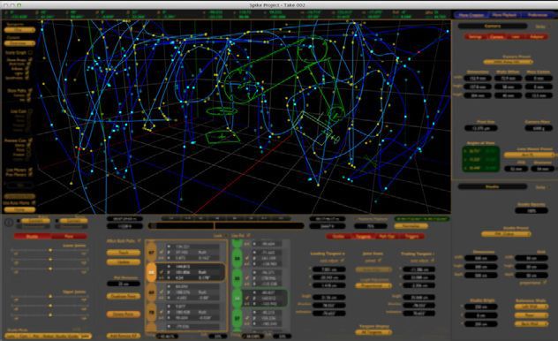Toggle the proportional checkbox under Grid
558x341 pixels.
point(545,283)
